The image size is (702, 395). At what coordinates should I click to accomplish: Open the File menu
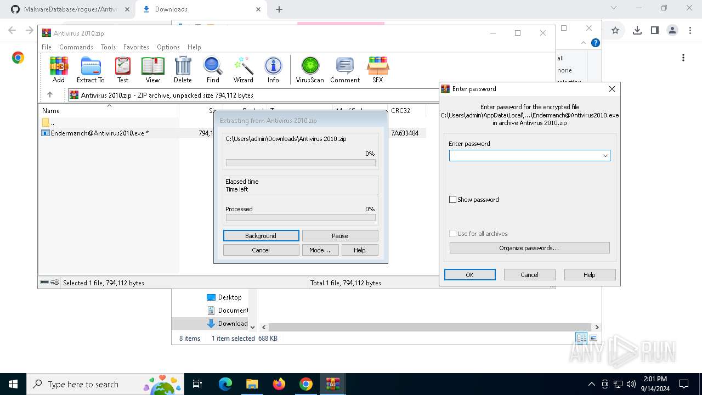(47, 47)
